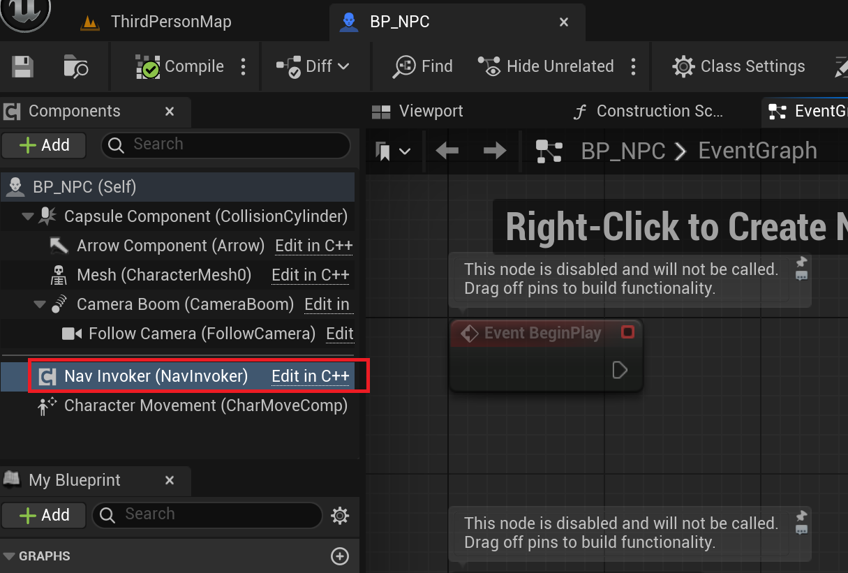Open My Blueprint settings gear
Viewport: 848px width, 573px height.
click(340, 516)
